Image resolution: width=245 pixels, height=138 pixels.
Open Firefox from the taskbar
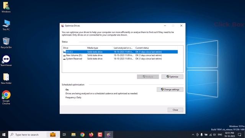[x=91, y=135]
